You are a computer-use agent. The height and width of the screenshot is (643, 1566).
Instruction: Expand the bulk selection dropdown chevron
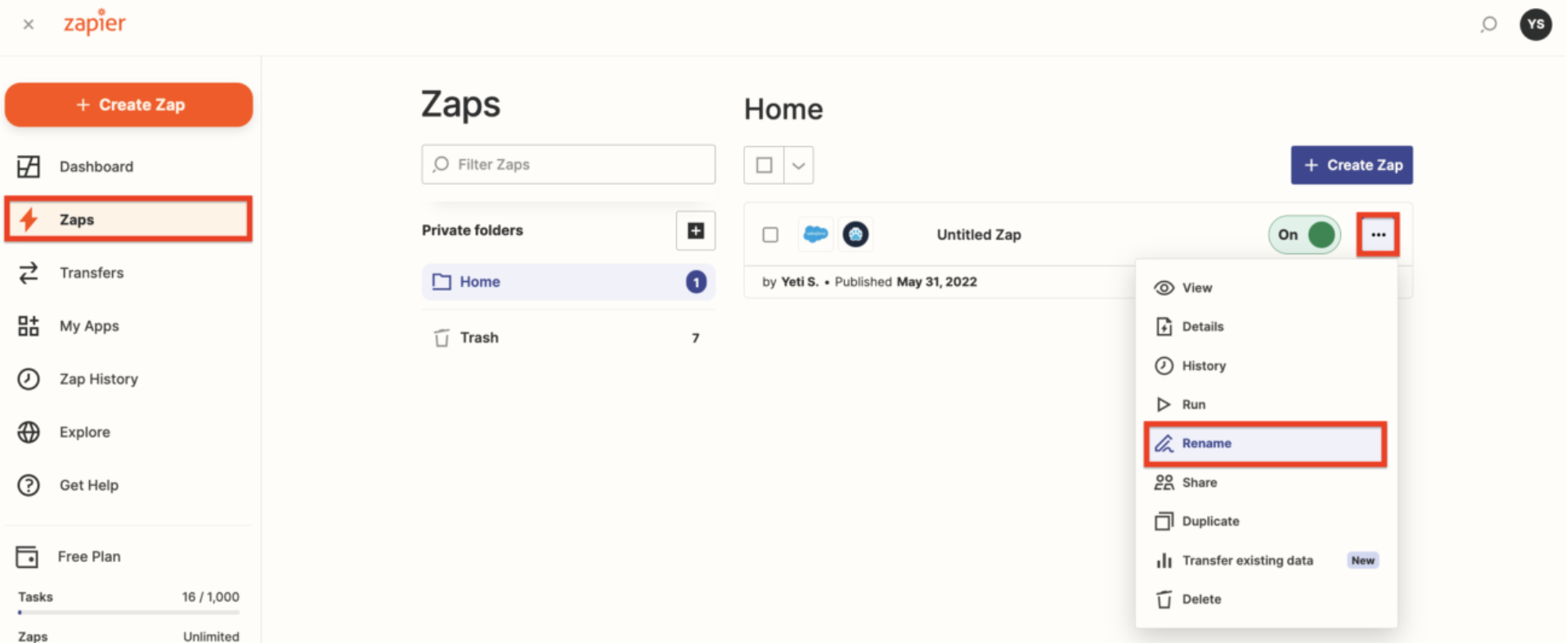click(799, 165)
